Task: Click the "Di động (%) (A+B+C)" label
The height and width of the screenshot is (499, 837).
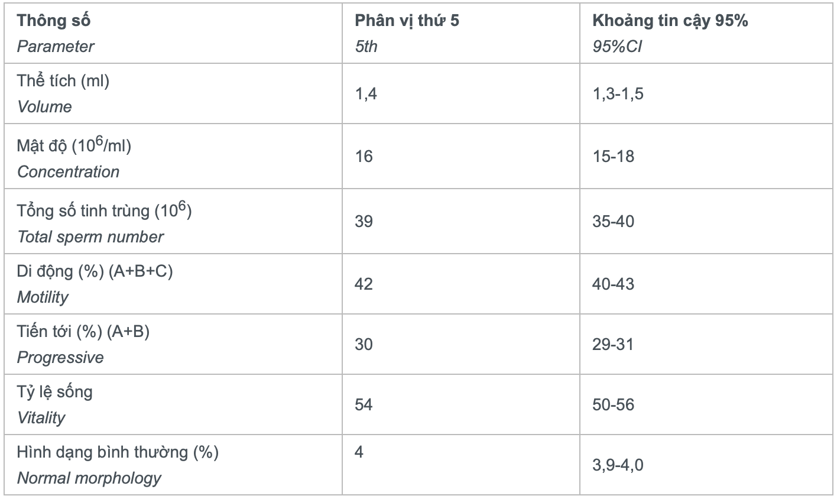Action: (x=95, y=271)
